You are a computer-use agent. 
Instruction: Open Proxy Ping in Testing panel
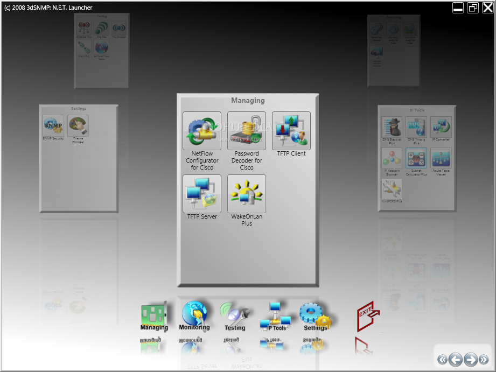point(84,47)
